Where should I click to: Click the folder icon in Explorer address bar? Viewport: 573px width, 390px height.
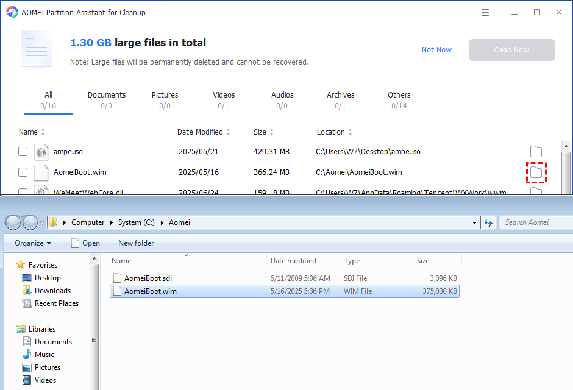click(54, 222)
